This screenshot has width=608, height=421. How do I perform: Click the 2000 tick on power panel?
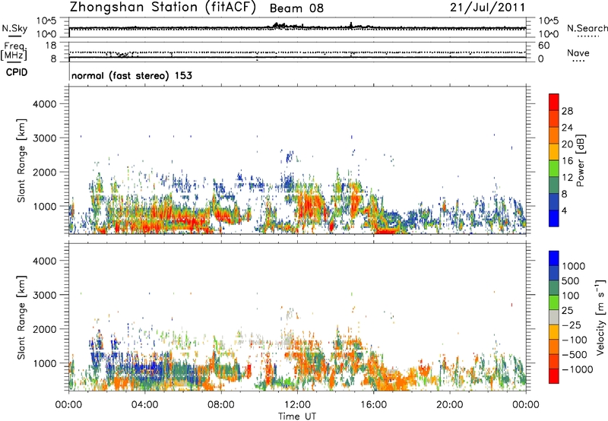[45, 172]
